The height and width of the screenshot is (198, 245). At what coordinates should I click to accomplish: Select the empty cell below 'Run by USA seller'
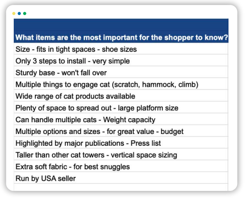click(121, 187)
